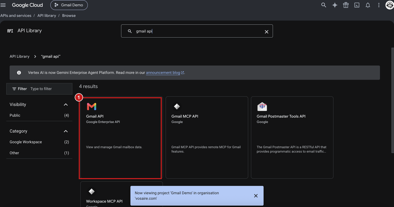The width and height of the screenshot is (394, 207).
Task: Click the gift box free trial icon
Action: (346, 5)
